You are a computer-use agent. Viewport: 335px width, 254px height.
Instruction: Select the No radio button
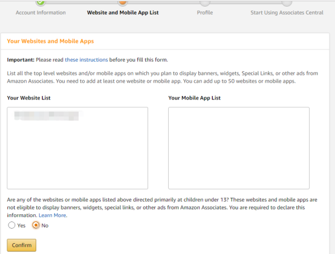coord(36,225)
